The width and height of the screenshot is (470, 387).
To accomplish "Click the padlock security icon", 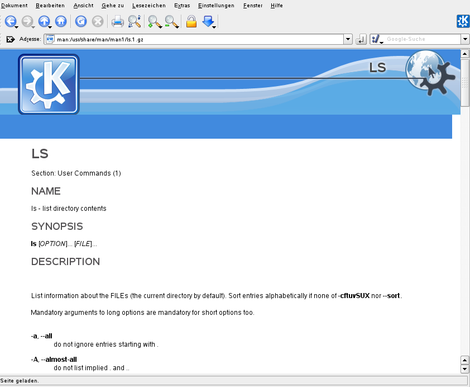I will [x=191, y=22].
